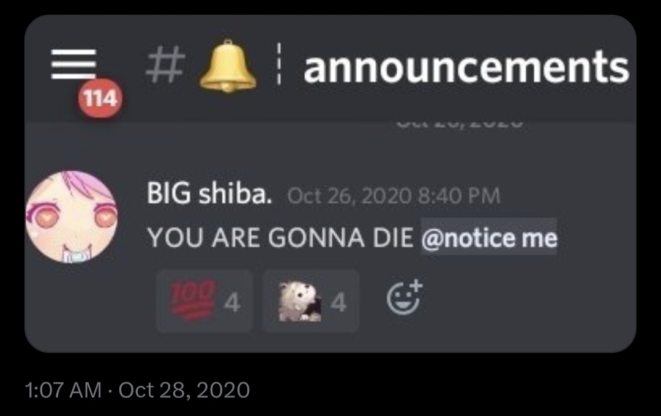Click the partially hidden date divider
Viewport: 661px width, 416px height.
click(x=460, y=124)
